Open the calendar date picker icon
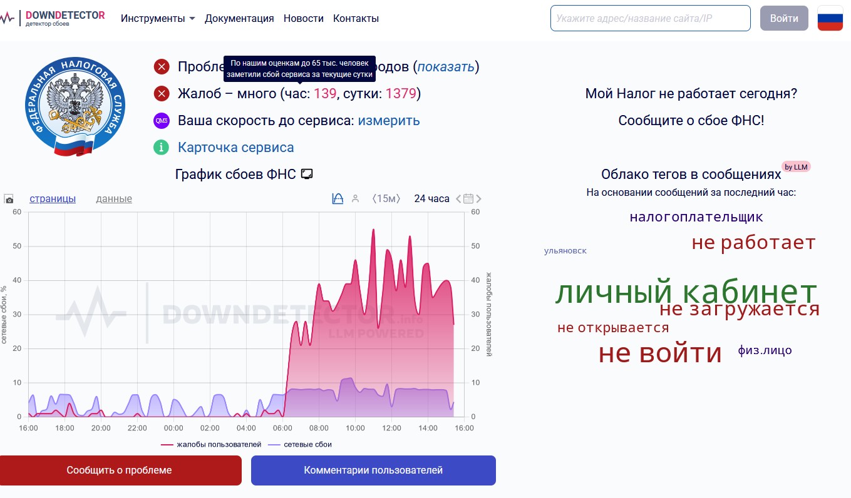 [468, 198]
